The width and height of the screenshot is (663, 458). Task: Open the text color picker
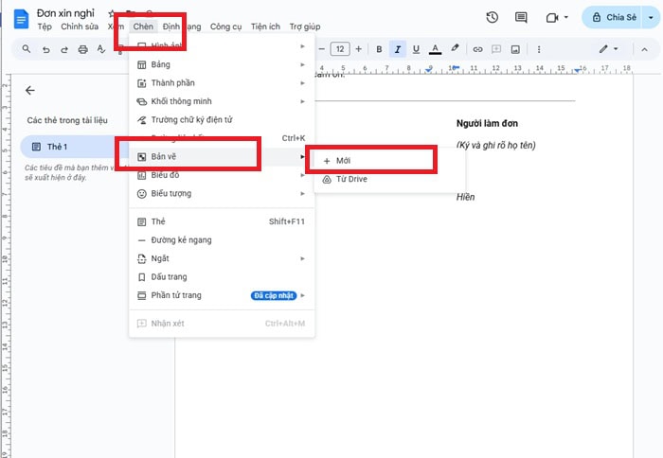click(x=435, y=48)
